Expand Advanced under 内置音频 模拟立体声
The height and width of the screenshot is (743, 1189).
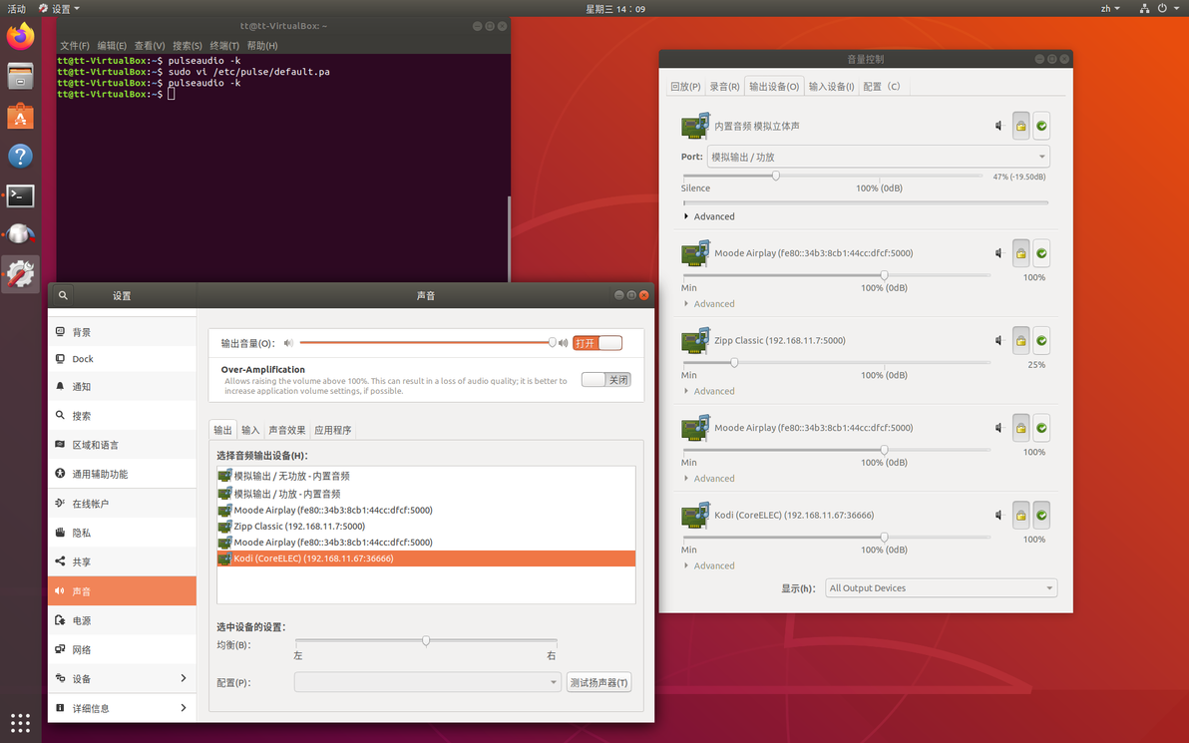coord(709,216)
